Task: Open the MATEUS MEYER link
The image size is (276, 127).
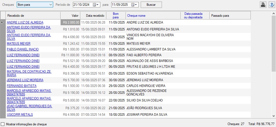Action: (19, 44)
